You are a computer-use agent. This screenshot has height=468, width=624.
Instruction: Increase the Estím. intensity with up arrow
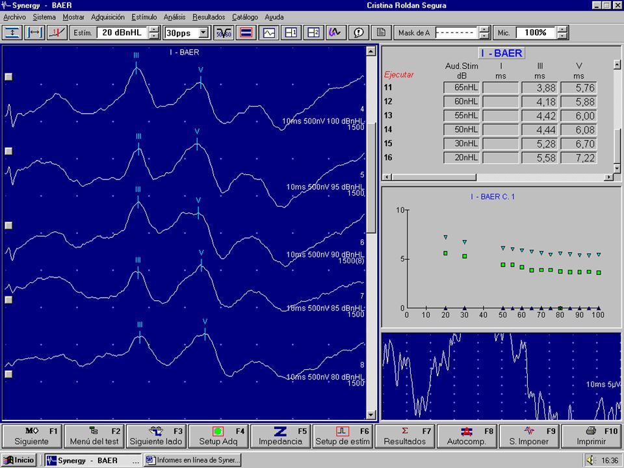[155, 29]
